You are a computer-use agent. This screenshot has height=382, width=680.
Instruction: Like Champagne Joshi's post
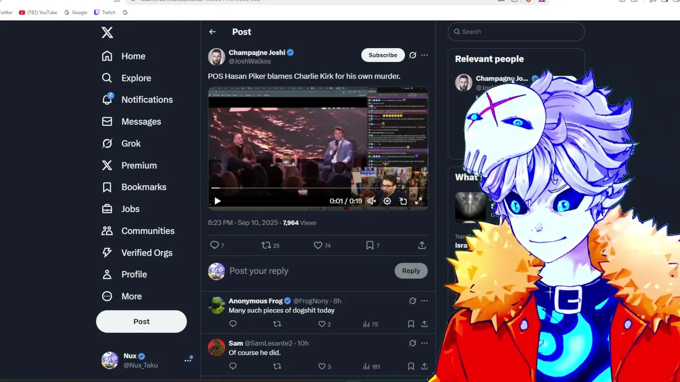(322, 245)
